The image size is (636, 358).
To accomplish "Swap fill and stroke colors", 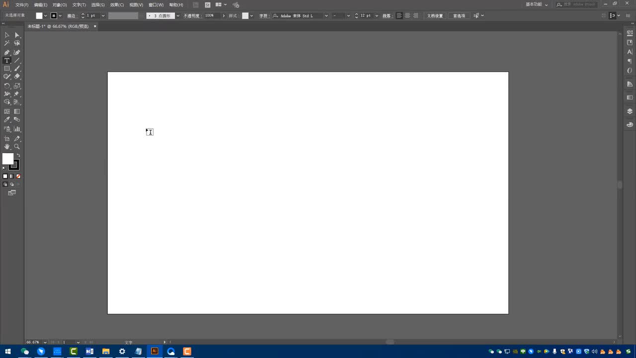I will coord(18,156).
